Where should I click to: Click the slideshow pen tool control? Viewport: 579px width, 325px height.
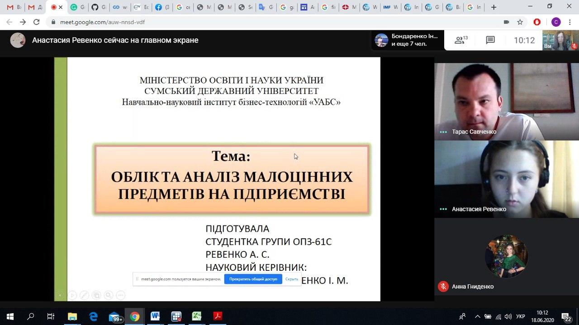pos(84,295)
